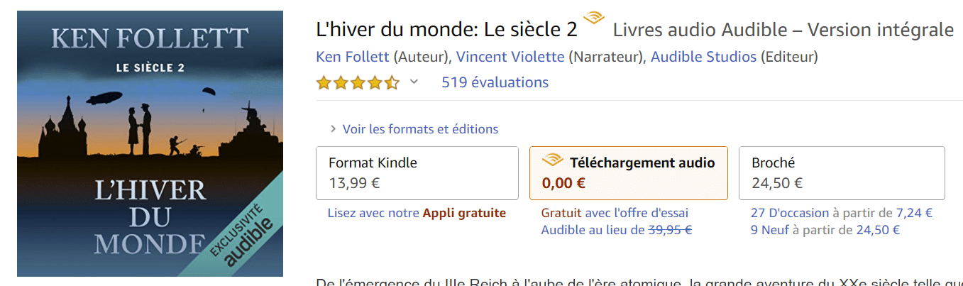Open the rating breakdown dropdown arrow
963x286 pixels.
(414, 82)
